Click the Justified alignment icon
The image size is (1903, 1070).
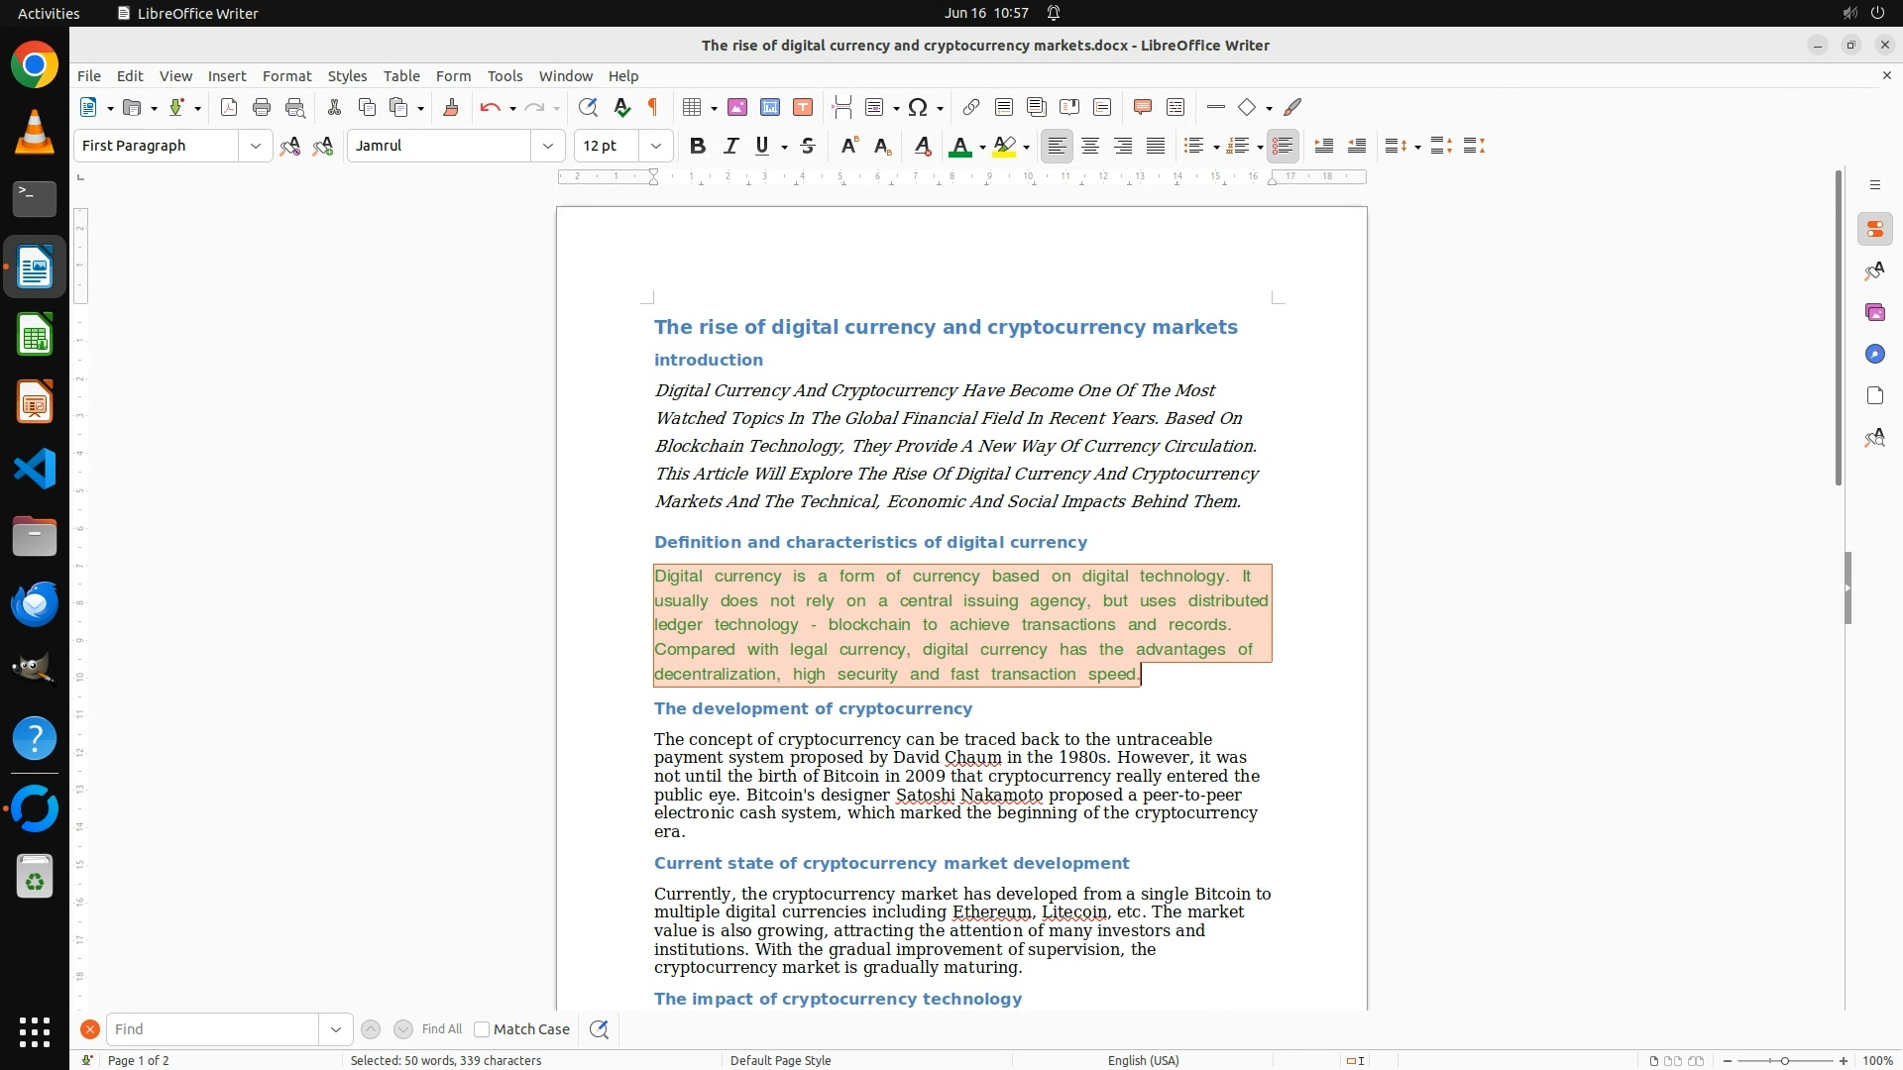(1156, 146)
